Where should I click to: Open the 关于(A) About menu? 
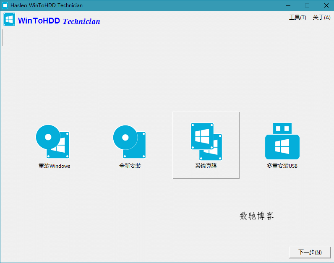pos(321,18)
